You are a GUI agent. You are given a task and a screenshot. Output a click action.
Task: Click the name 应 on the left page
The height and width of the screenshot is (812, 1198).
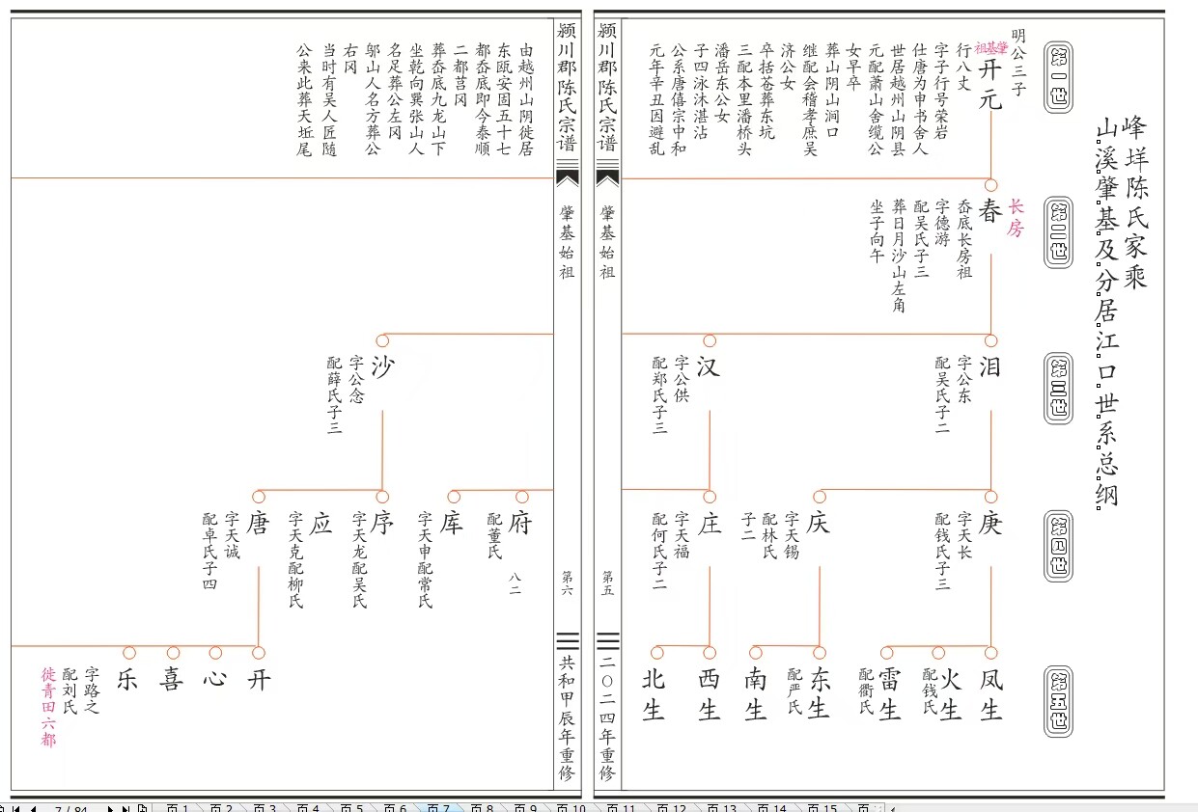tap(320, 524)
